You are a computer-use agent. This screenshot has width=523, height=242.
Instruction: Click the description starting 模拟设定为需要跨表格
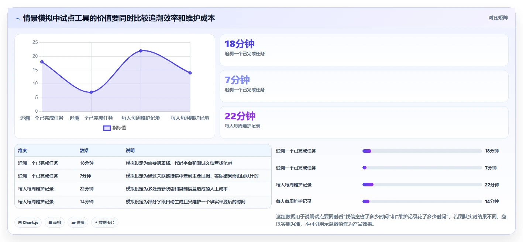179,163
